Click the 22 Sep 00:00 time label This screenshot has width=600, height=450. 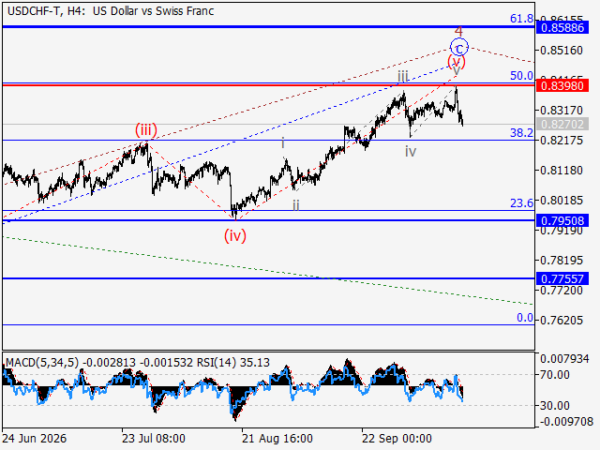coord(397,438)
